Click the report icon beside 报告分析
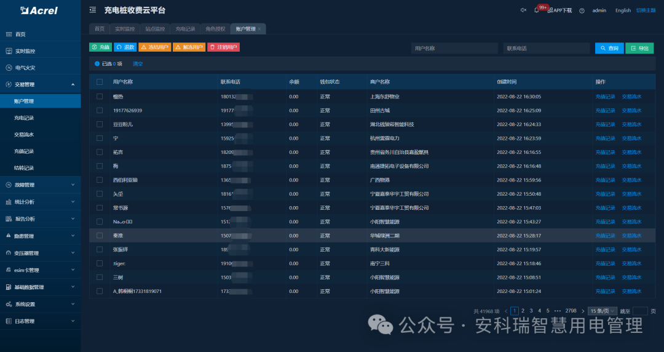664x352 pixels. click(9, 219)
